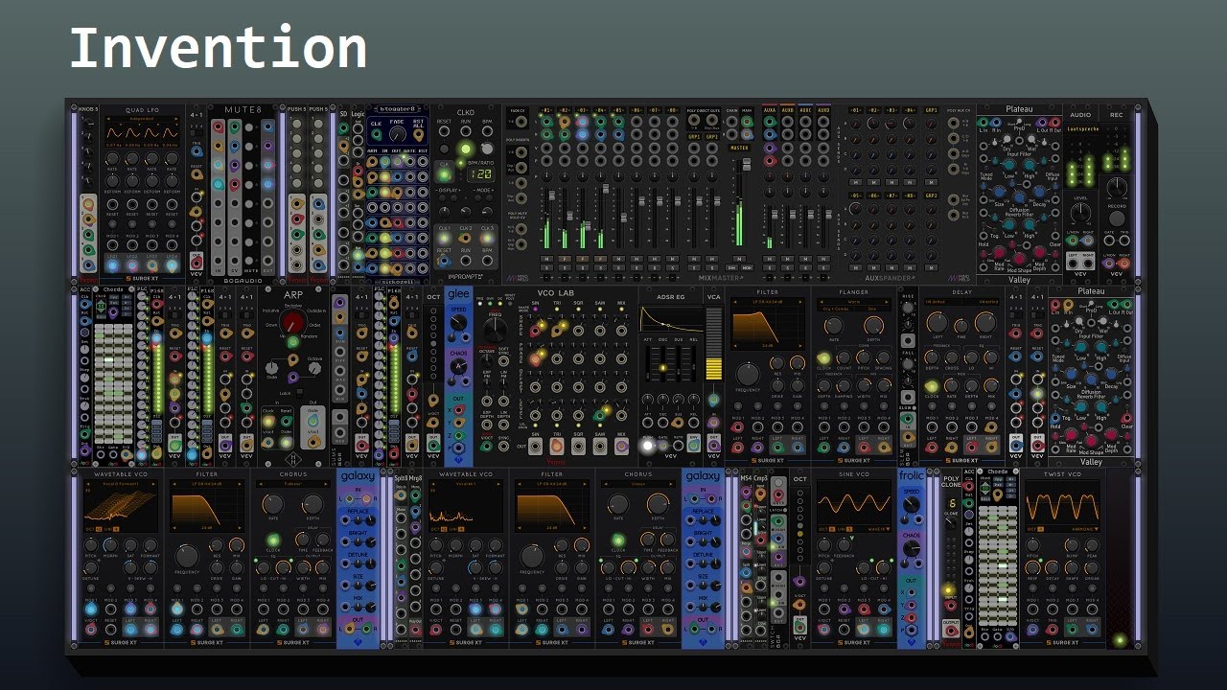Select the MIX output jack on VCO LAB
The image size is (1227, 690).
pyautogui.click(x=621, y=446)
